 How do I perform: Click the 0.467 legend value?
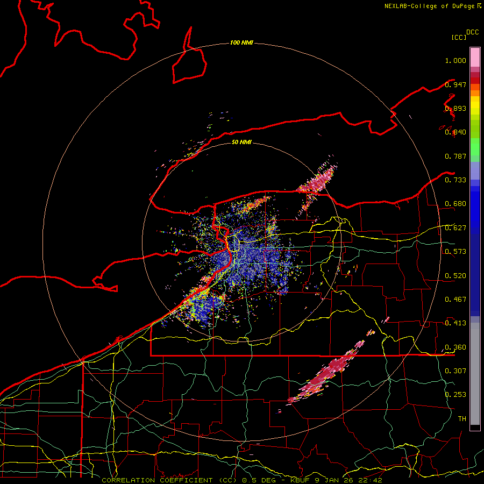(x=455, y=300)
